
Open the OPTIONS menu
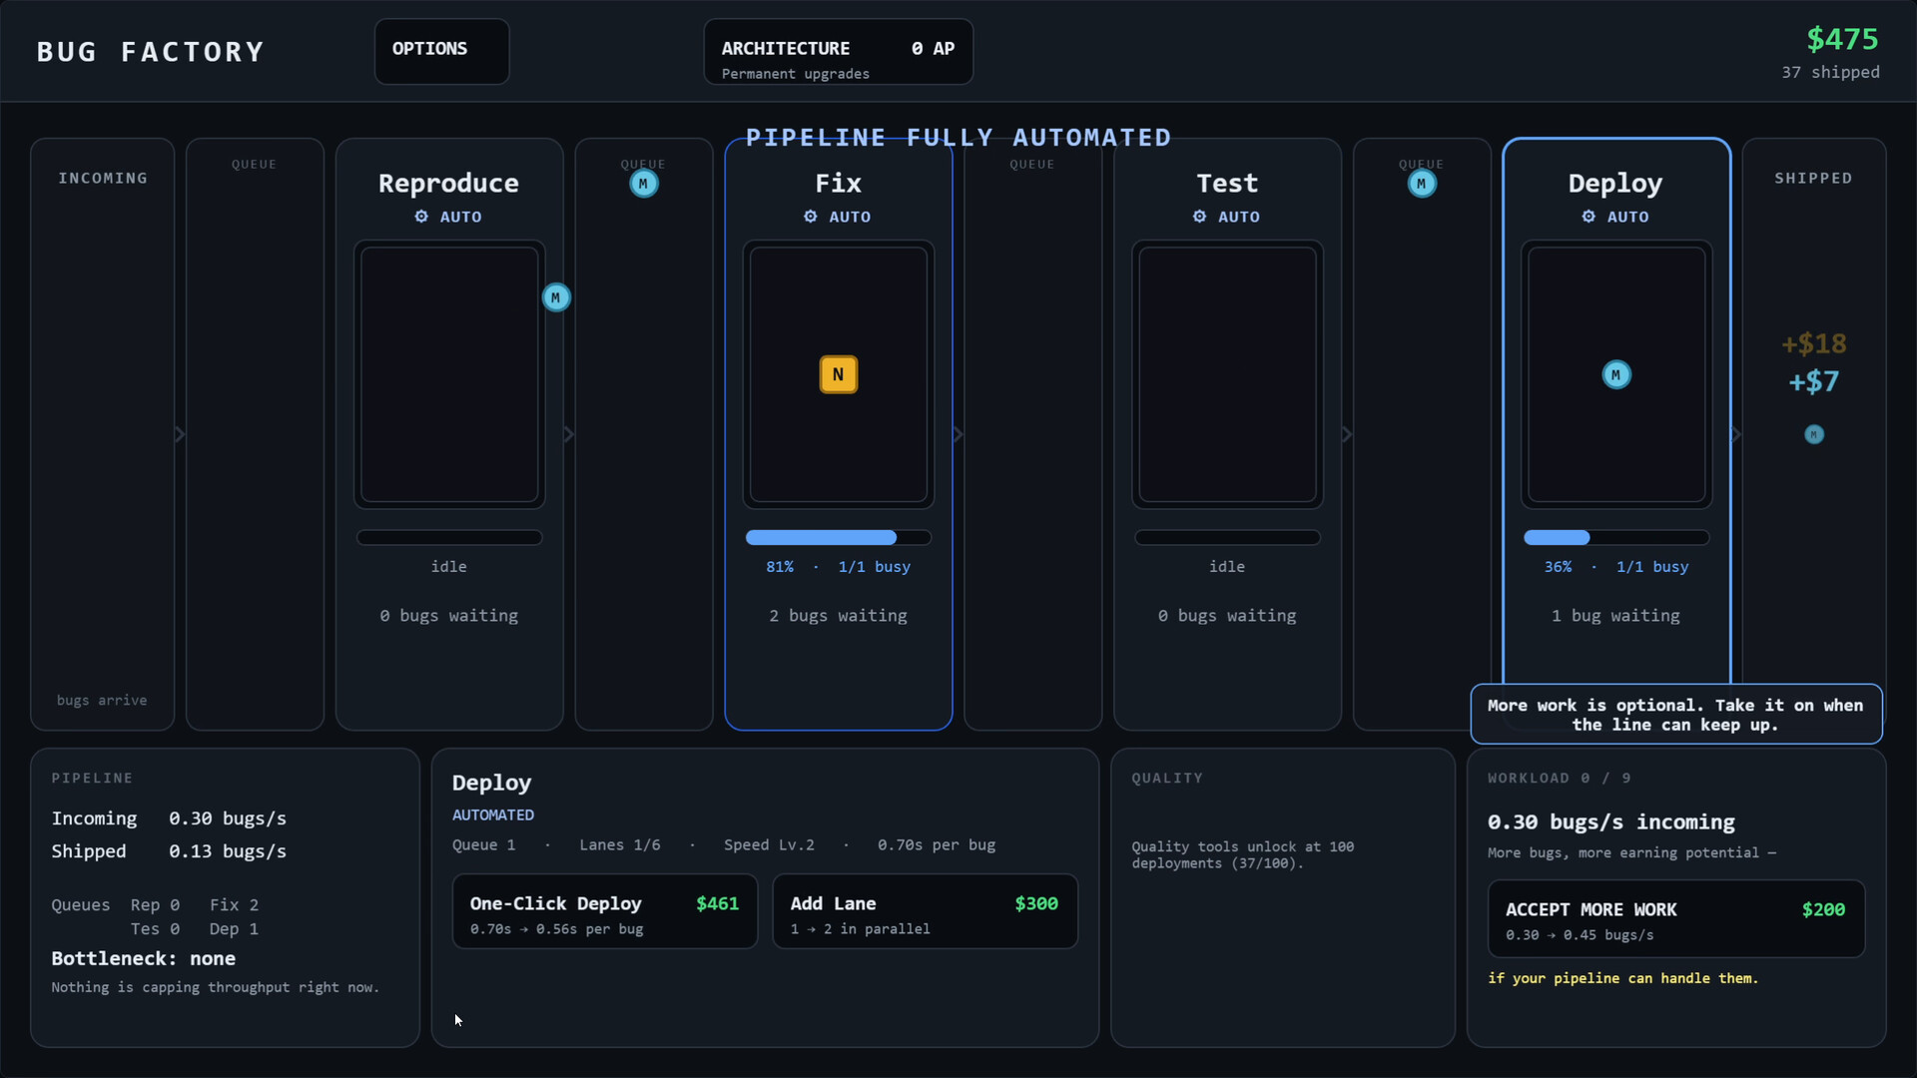tap(441, 51)
